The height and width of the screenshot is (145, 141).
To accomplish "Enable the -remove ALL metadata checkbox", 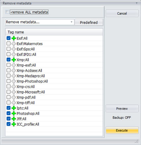I will coord(7,12).
